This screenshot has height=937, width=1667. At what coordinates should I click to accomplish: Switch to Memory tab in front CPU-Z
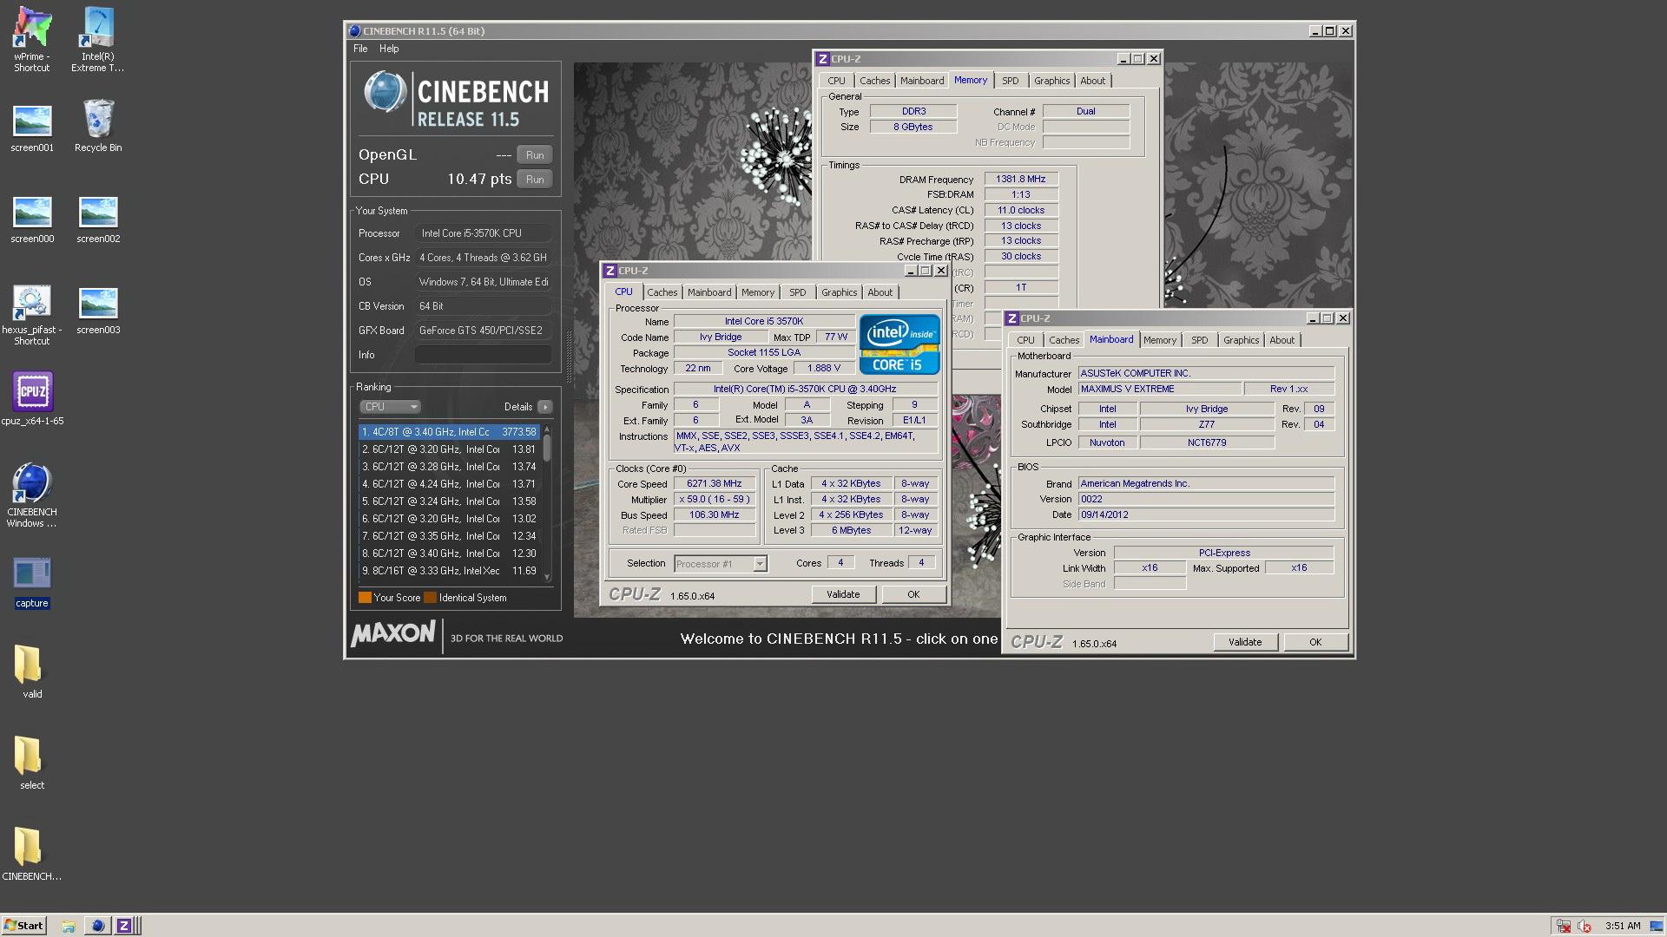(x=758, y=292)
